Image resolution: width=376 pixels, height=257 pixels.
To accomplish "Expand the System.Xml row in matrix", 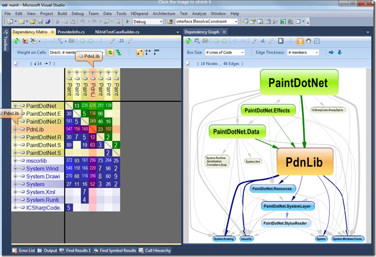I will (x=15, y=192).
